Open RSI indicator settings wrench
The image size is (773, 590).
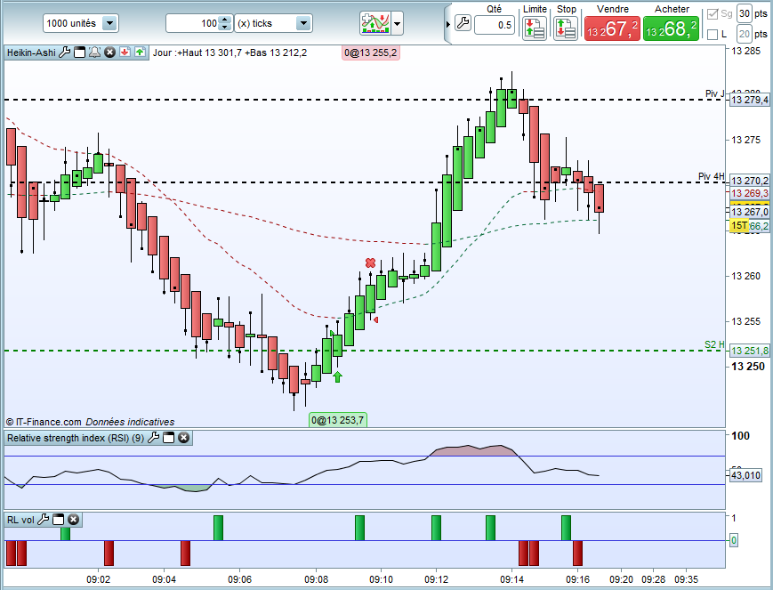[x=153, y=438]
